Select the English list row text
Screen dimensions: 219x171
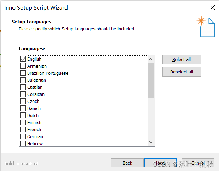pyautogui.click(x=34, y=59)
